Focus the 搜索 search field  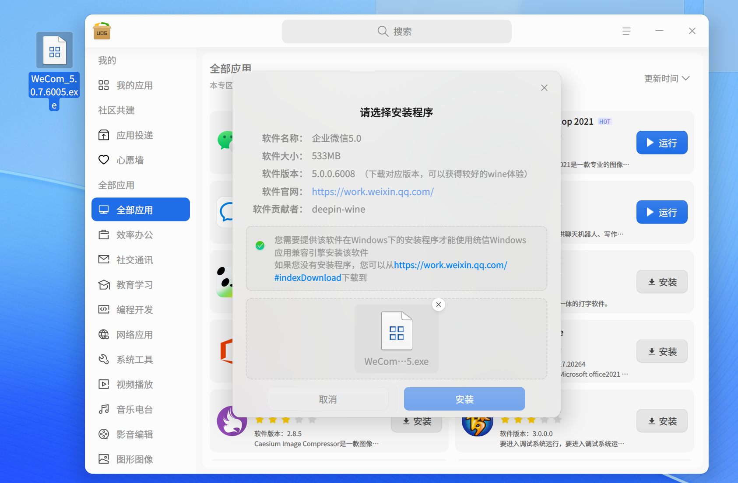pos(397,31)
